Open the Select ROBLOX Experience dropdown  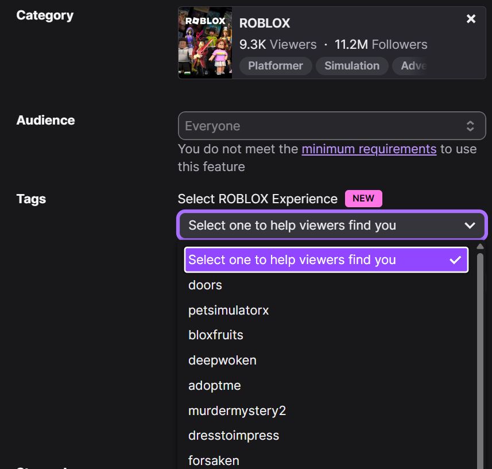[332, 225]
